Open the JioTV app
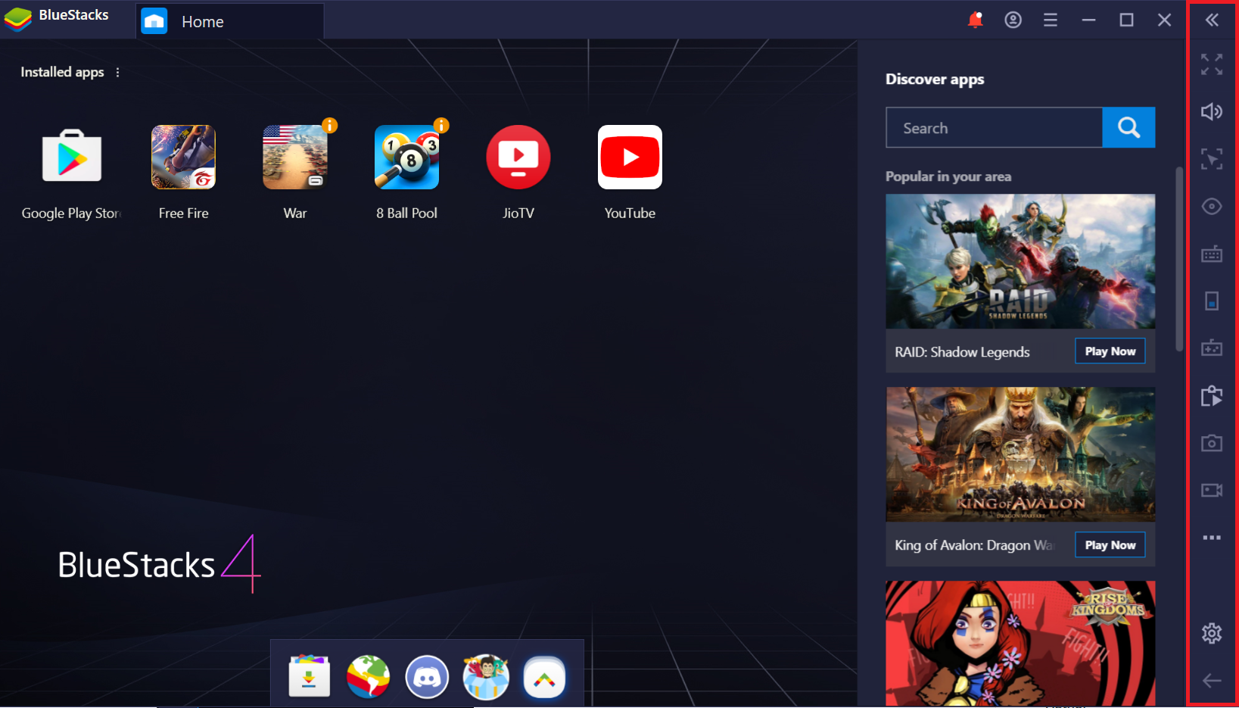The height and width of the screenshot is (708, 1239). pos(518,157)
